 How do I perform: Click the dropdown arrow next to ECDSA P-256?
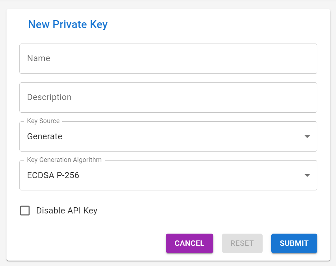pyautogui.click(x=307, y=175)
